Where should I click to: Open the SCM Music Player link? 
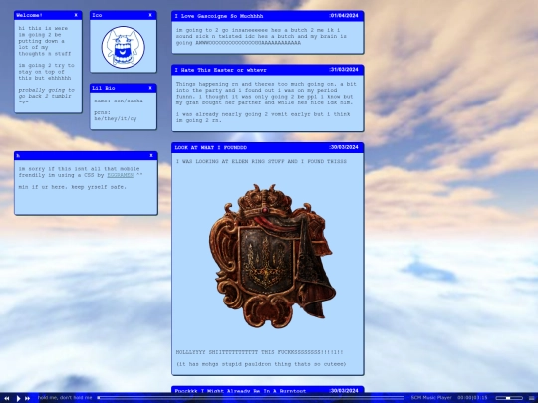[431, 397]
